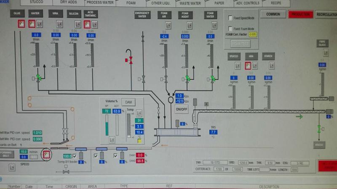Click the WID field showing 1200.0
The image size is (337, 189).
[243, 163]
